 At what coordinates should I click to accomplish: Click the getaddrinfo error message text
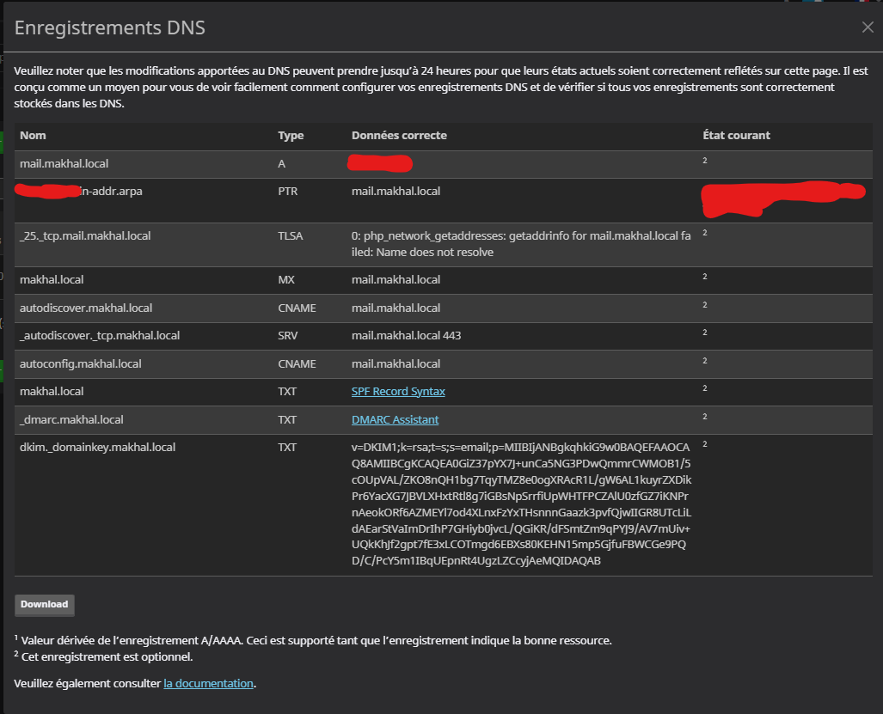[x=521, y=244]
